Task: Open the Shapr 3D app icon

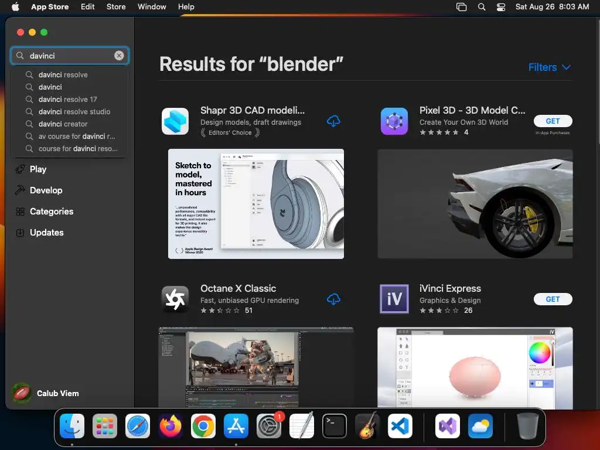Action: (x=175, y=121)
